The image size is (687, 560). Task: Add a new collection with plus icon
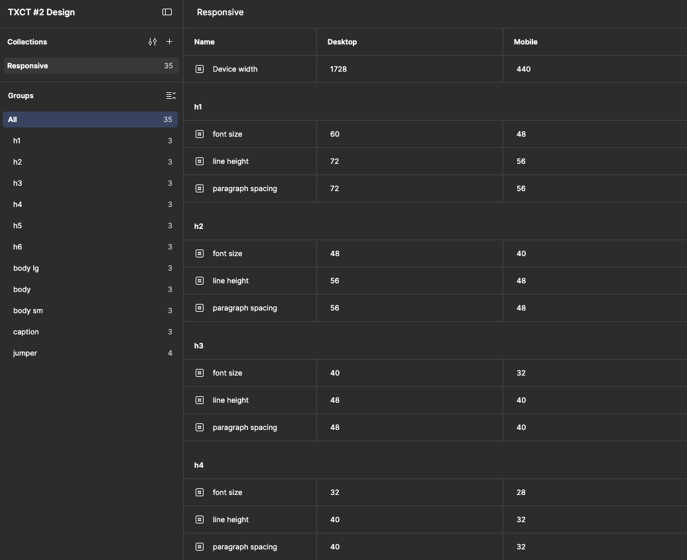[x=169, y=42]
